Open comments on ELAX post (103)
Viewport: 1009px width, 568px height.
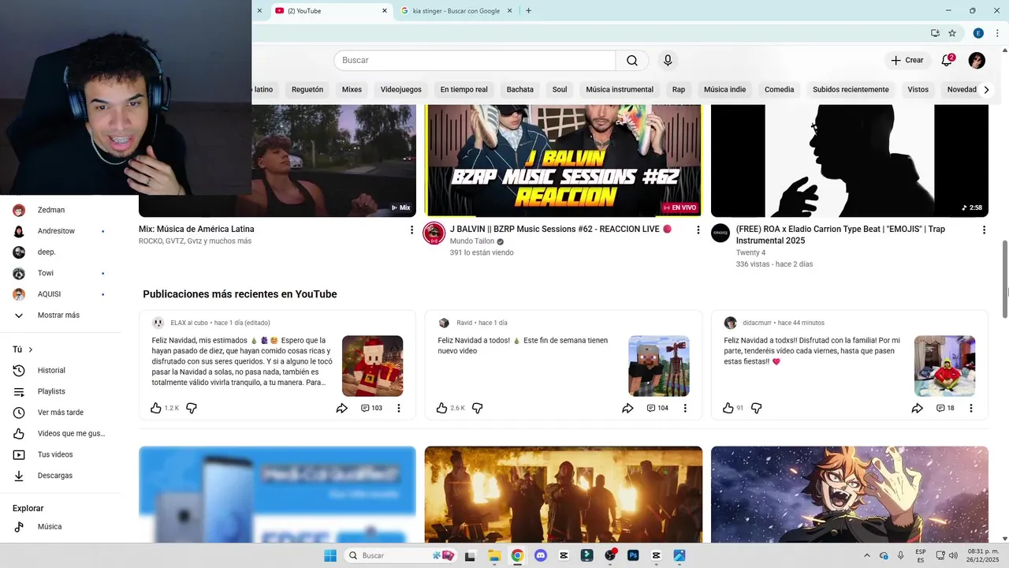point(371,408)
